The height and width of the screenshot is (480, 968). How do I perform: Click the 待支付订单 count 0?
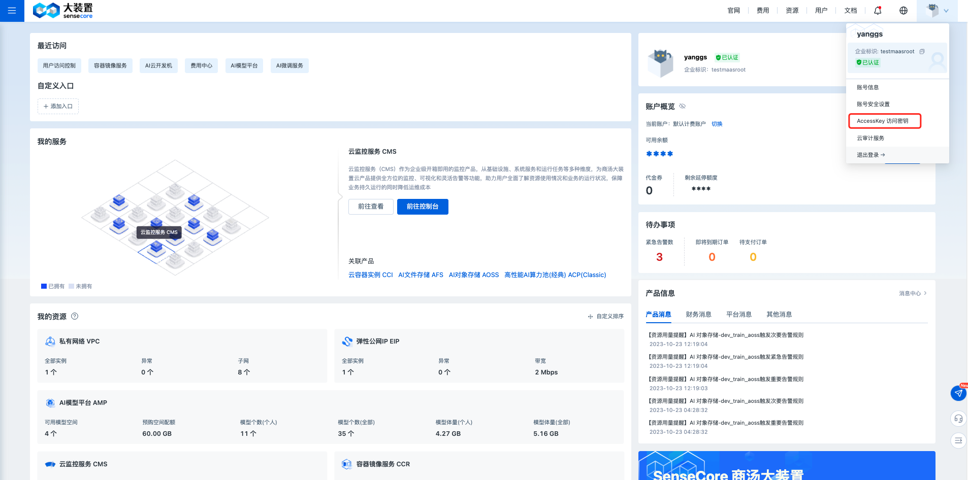[x=753, y=257]
